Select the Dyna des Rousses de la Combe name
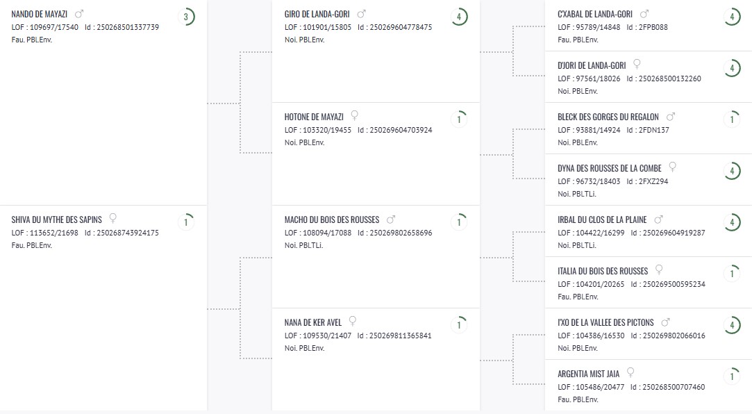752x414 pixels. [609, 168]
